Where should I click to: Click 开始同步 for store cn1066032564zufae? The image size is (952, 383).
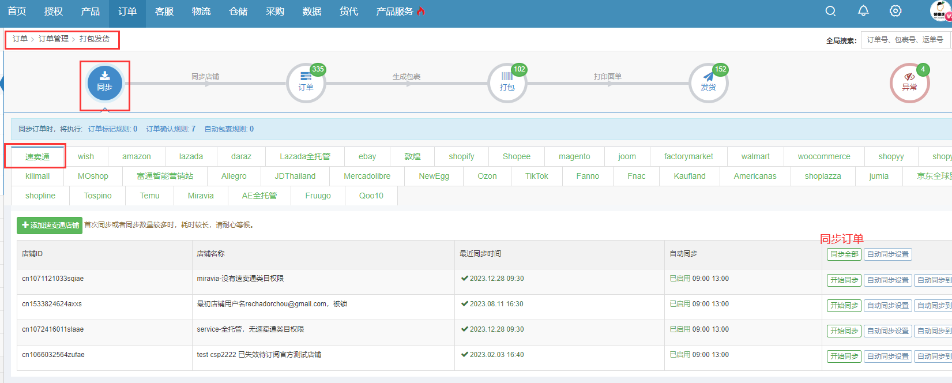click(x=844, y=356)
